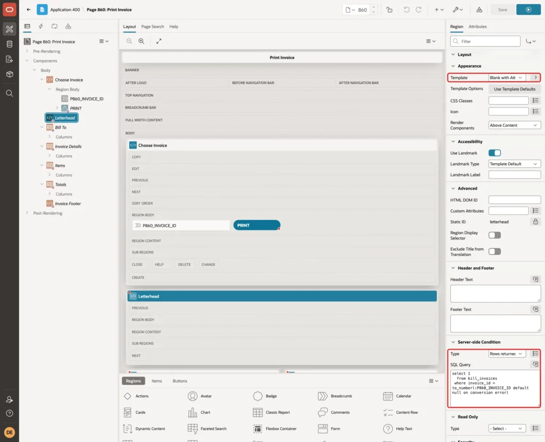The width and height of the screenshot is (545, 442).
Task: Expand the layout pane to full size
Action: click(159, 41)
